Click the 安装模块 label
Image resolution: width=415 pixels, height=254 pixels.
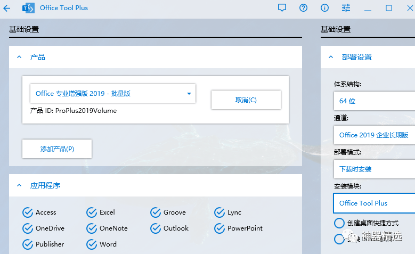pyautogui.click(x=347, y=186)
